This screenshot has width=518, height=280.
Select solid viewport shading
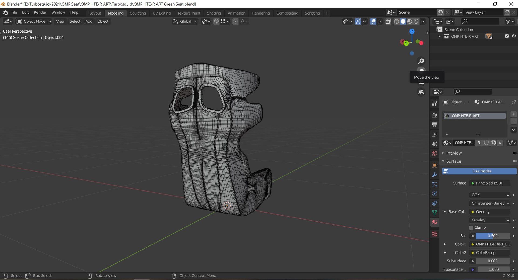point(403,21)
